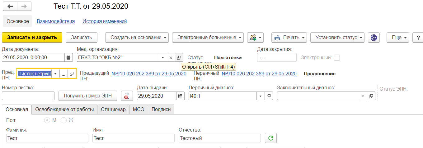Click the red cancel document icon
Screen dimensions: 423x148
[x=126, y=96]
